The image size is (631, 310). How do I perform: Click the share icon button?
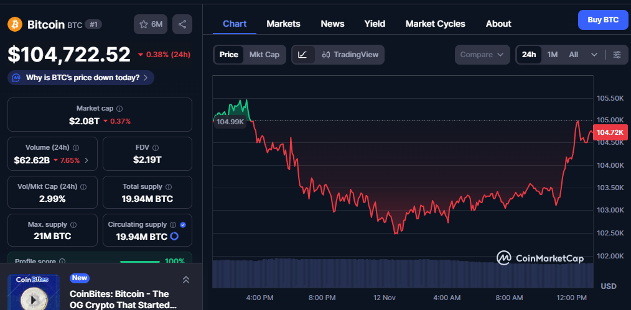pyautogui.click(x=182, y=24)
